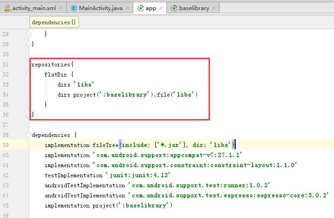Click the Java class icon on MainActivity.java tab
The image size is (334, 218).
click(x=74, y=8)
